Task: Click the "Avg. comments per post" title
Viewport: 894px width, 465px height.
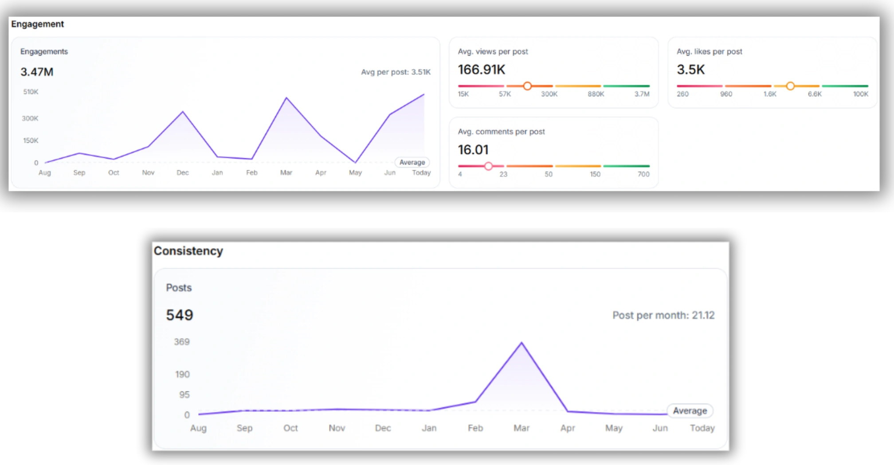Action: [x=501, y=132]
